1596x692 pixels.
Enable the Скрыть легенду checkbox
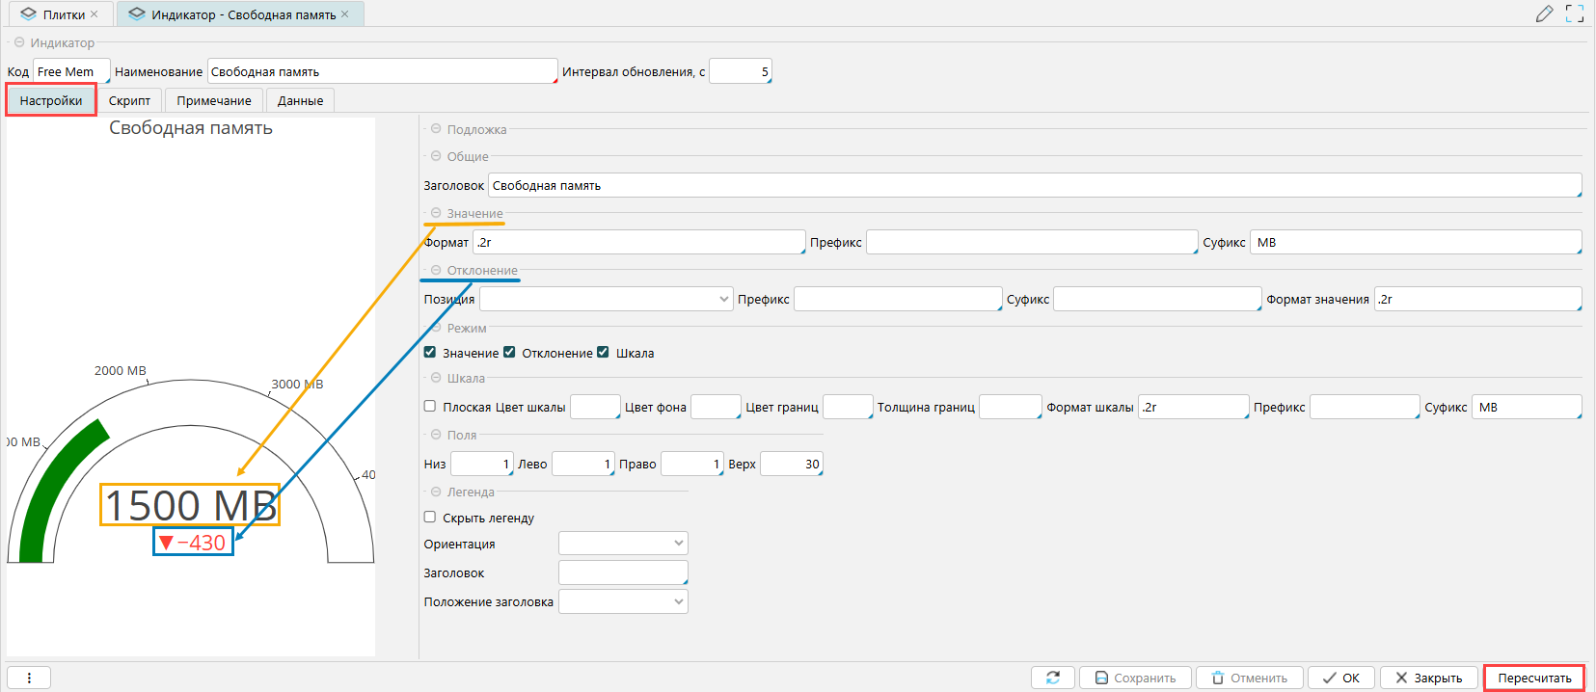click(x=430, y=518)
